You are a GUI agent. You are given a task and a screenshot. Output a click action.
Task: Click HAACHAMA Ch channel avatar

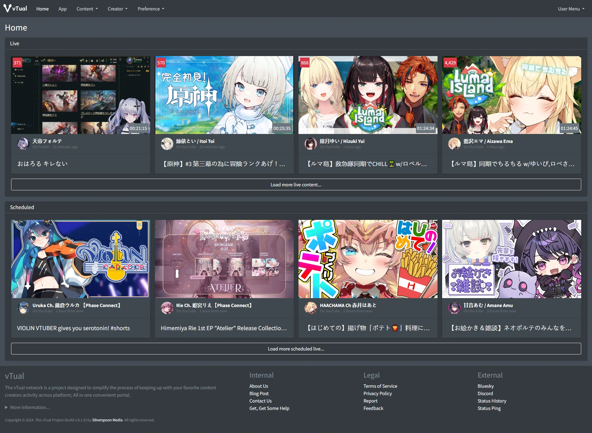pyautogui.click(x=310, y=308)
